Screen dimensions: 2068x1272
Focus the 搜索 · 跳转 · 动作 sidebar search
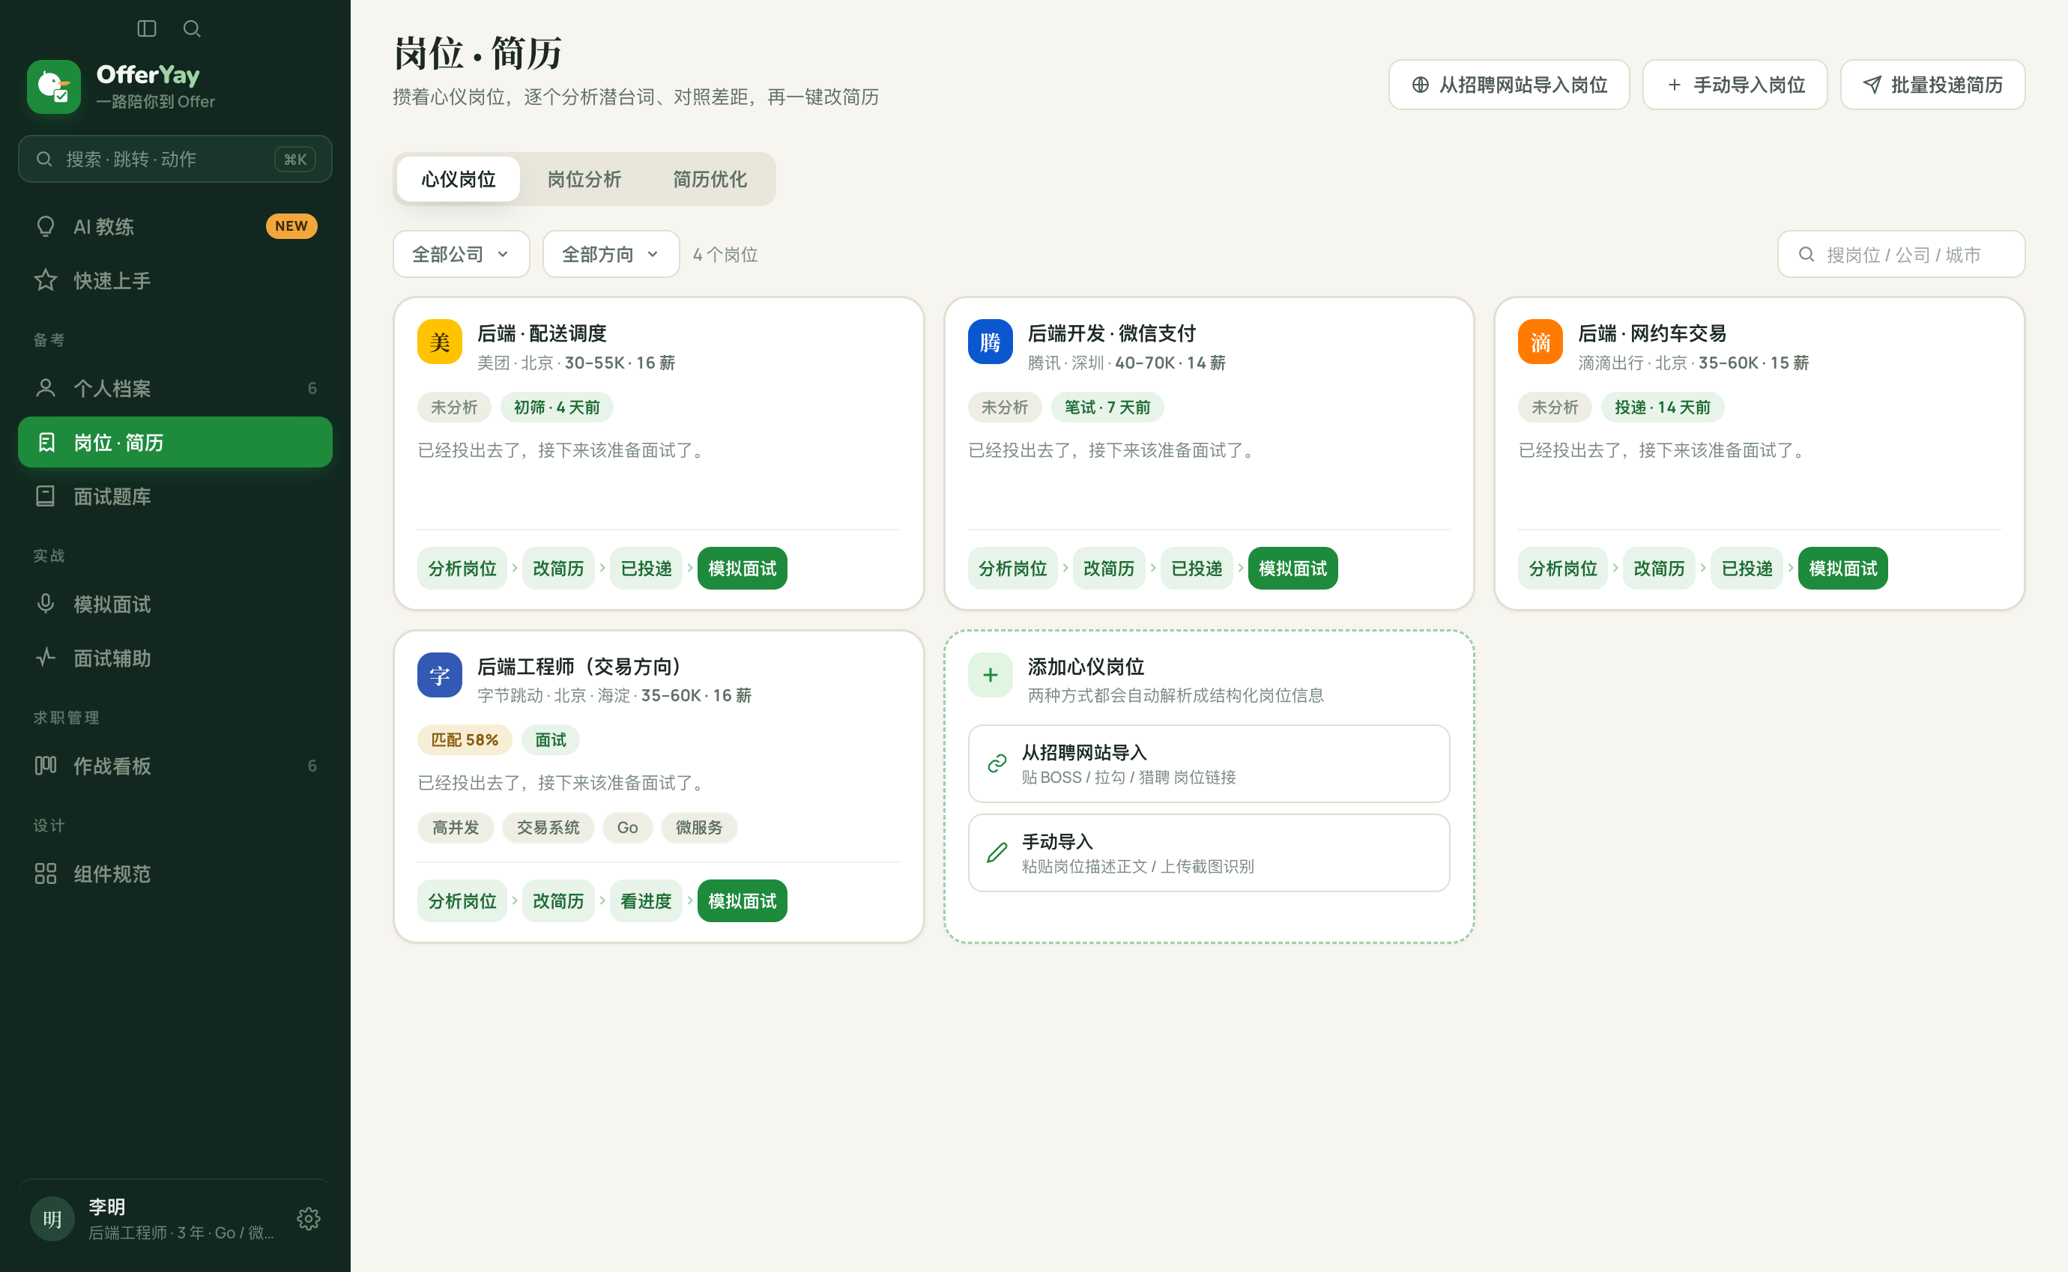(x=175, y=159)
